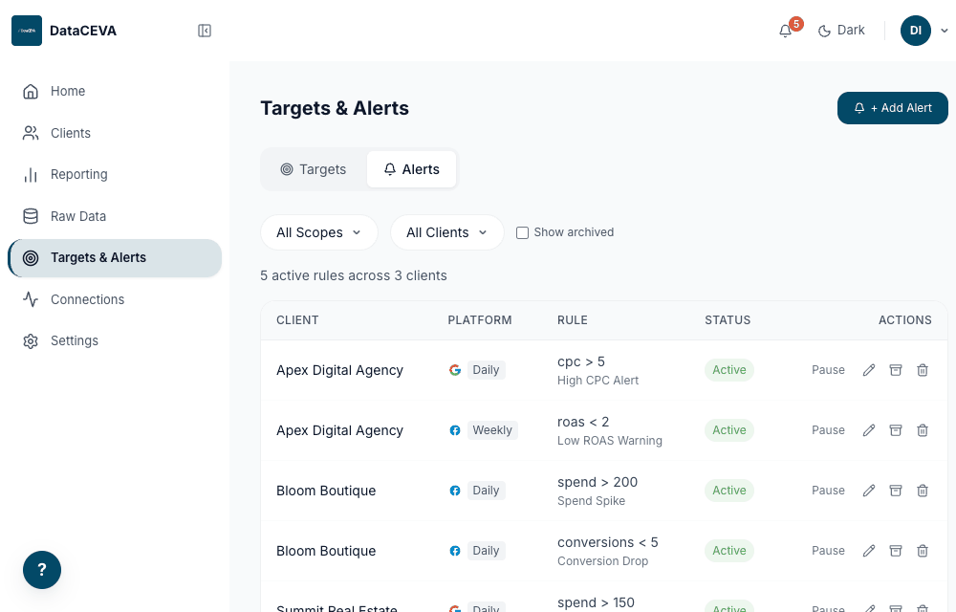Edit the Conversion Drop rule
The height and width of the screenshot is (612, 956).
click(869, 551)
